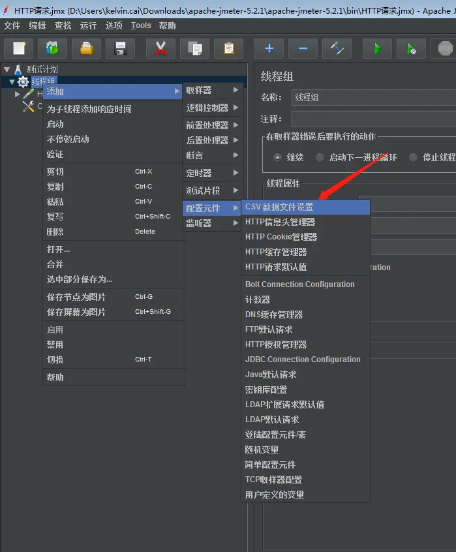Select the 继续 radio button
Image resolution: width=456 pixels, height=552 pixels.
click(x=278, y=157)
